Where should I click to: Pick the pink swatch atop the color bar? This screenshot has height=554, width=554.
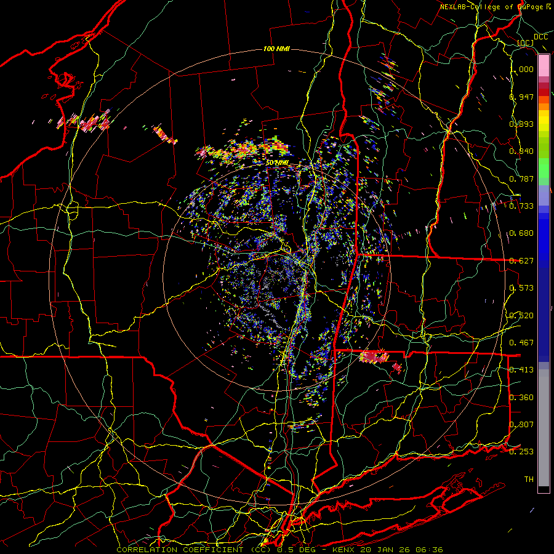(544, 66)
